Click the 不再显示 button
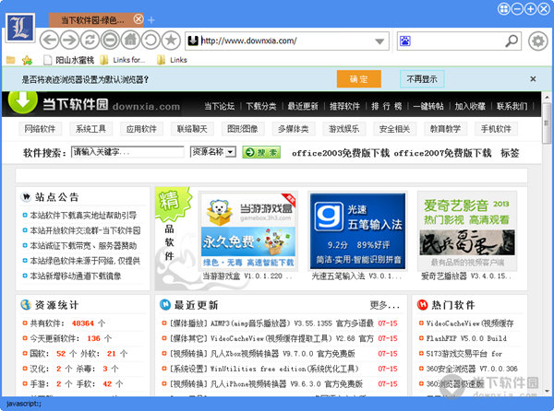This screenshot has width=554, height=411. click(422, 79)
